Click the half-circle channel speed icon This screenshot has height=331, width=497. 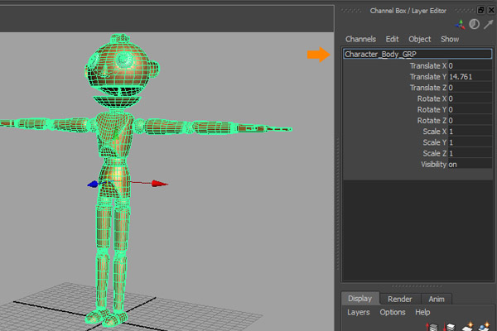pyautogui.click(x=474, y=24)
